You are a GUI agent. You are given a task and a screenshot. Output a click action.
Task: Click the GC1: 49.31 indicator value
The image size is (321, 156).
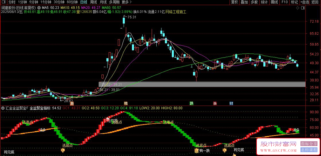pyautogui.click(x=71, y=108)
